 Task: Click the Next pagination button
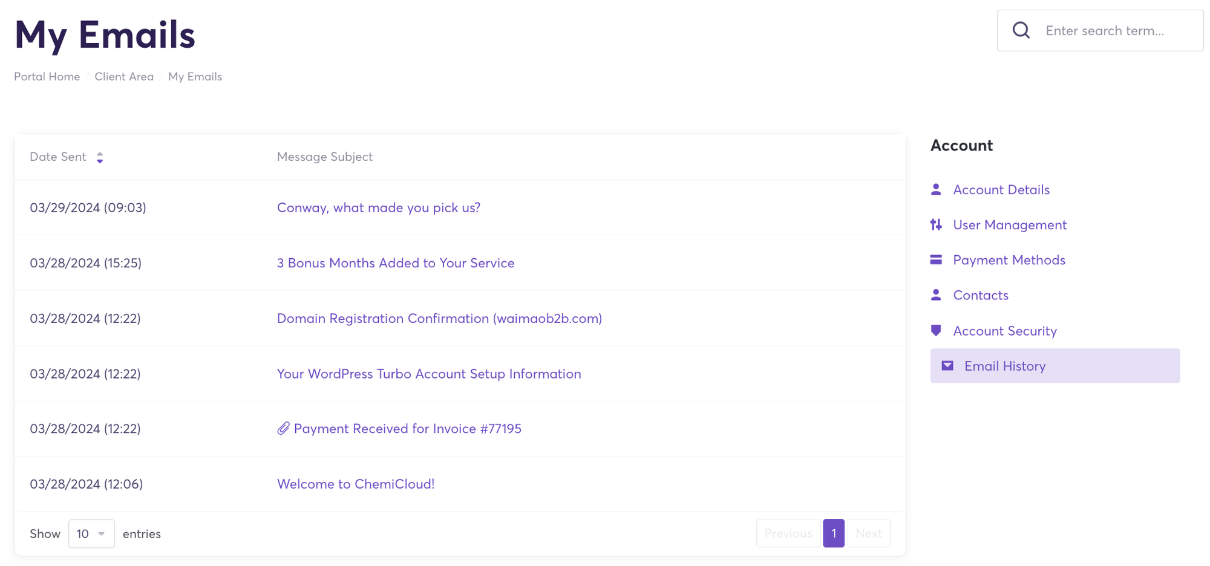coord(868,533)
